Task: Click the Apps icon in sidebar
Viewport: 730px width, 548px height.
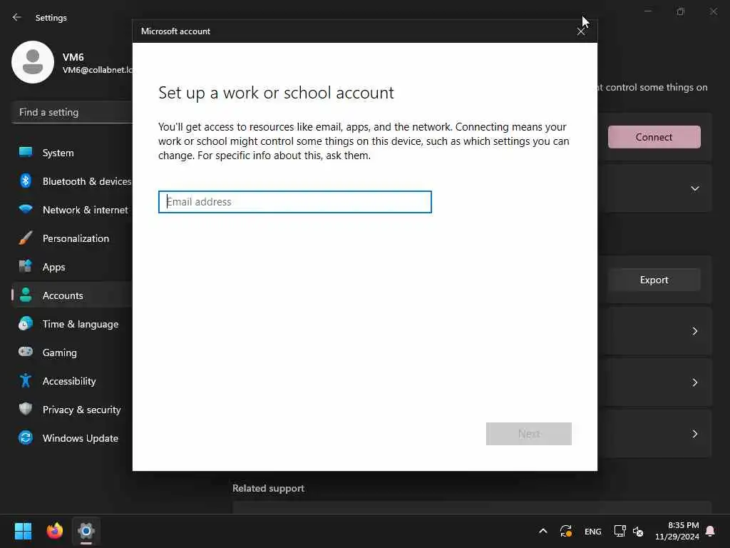Action: [26, 266]
